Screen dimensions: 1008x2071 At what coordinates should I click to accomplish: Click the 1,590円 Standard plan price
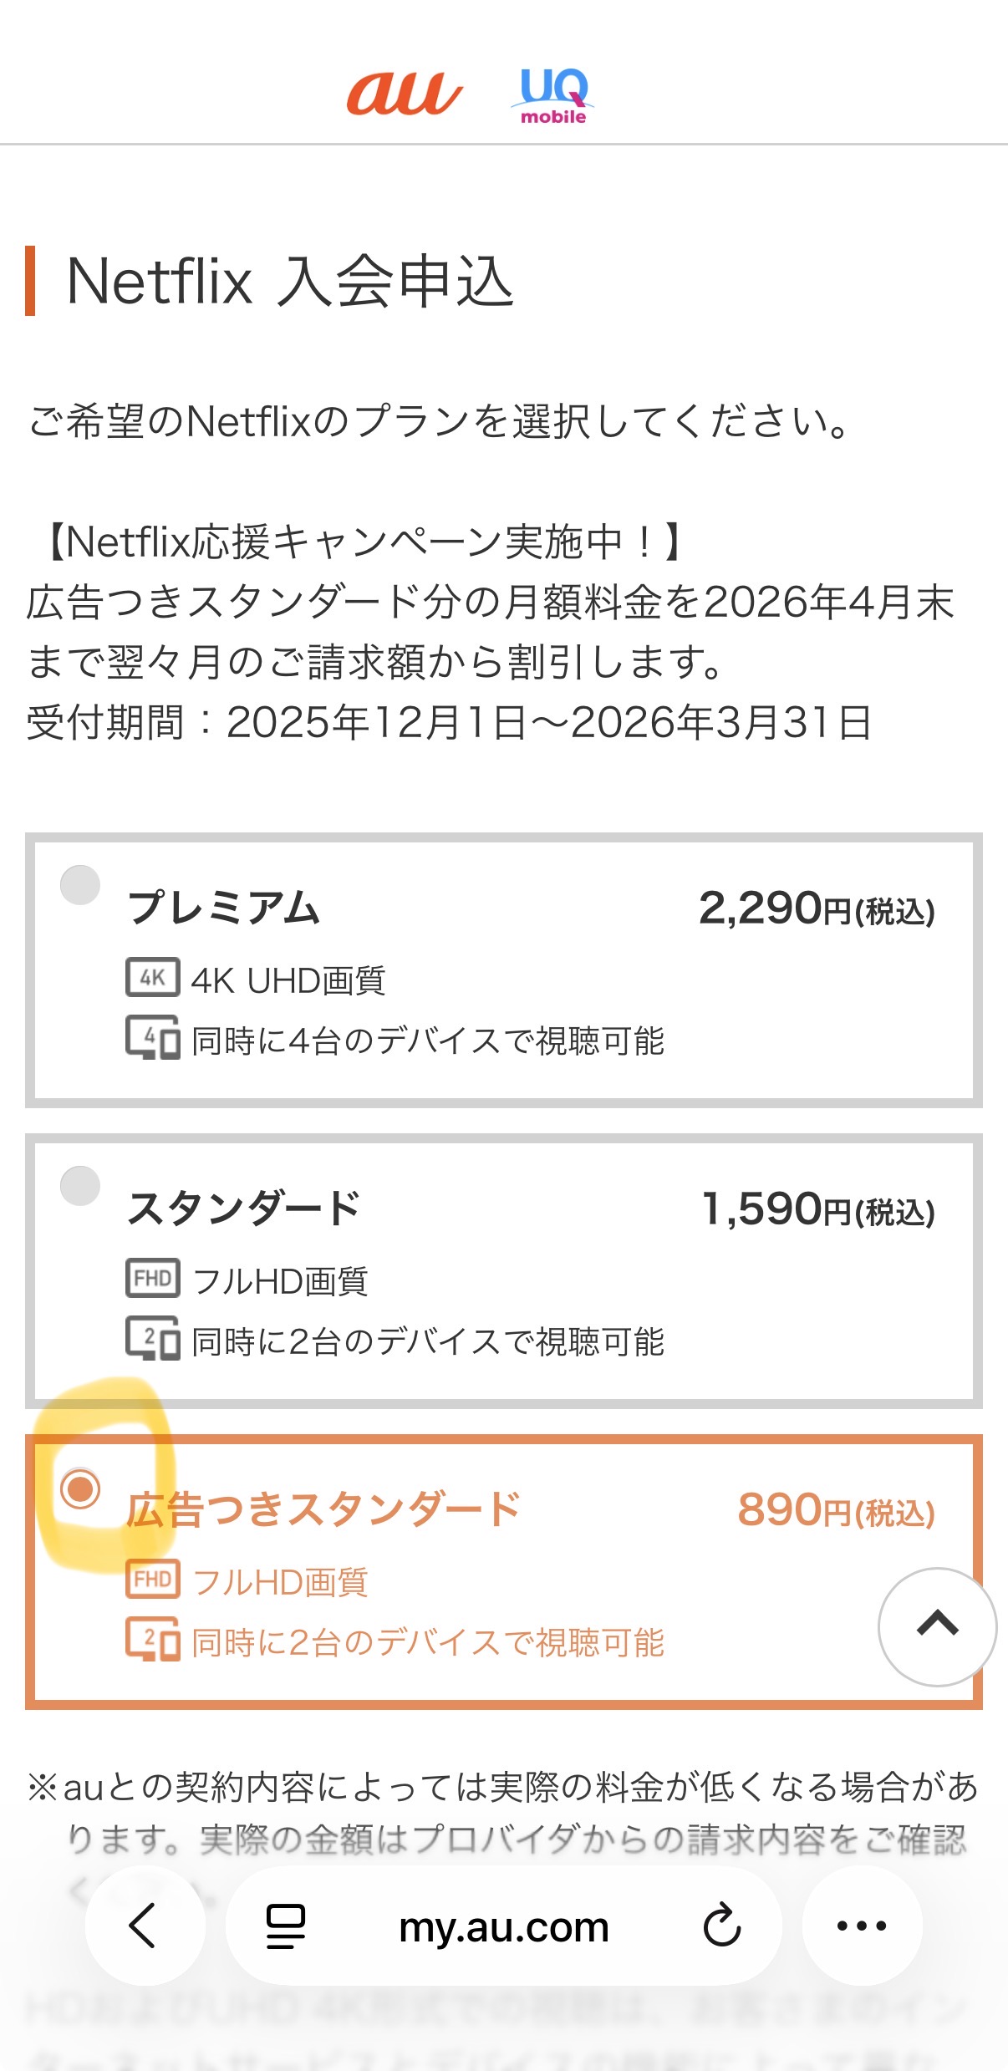[817, 1209]
